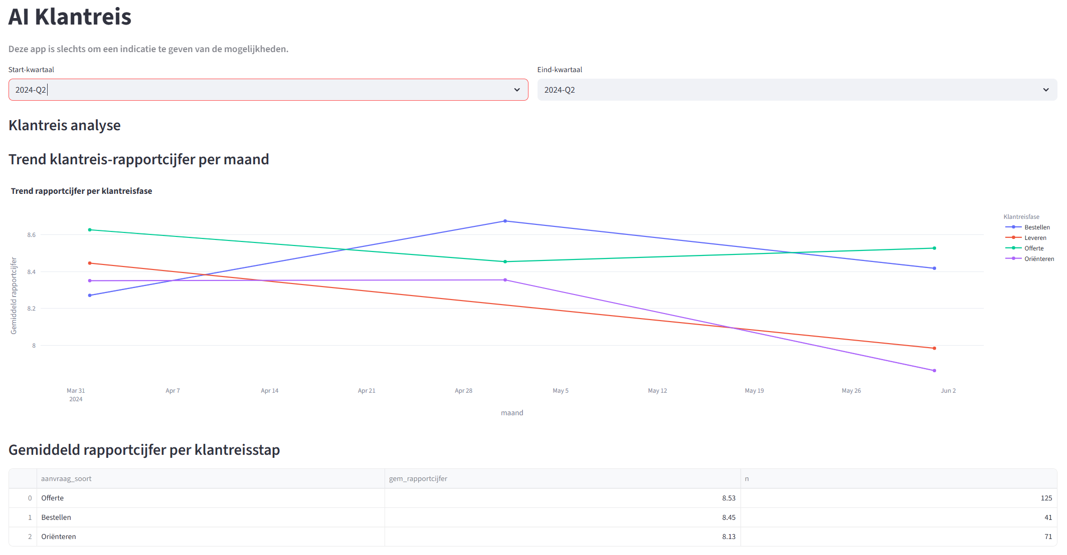The width and height of the screenshot is (1067, 555).
Task: Click the blue Bestellen last data point
Action: (x=934, y=268)
